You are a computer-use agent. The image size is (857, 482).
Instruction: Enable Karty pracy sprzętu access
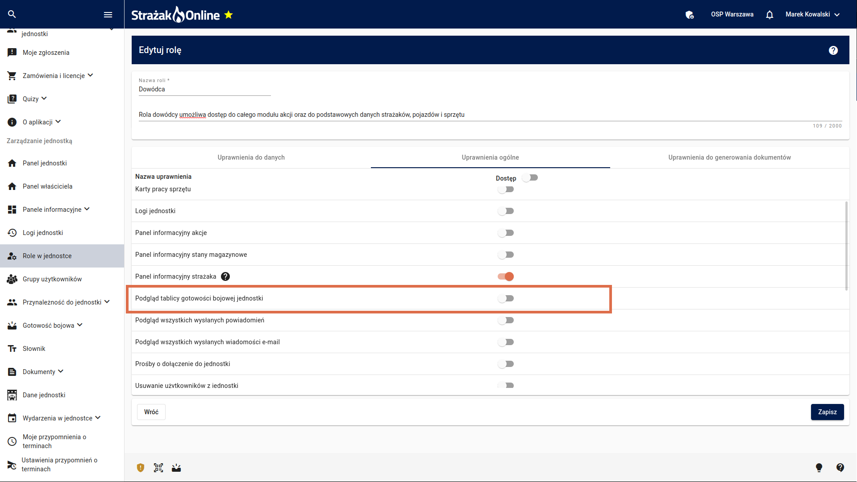pyautogui.click(x=506, y=190)
